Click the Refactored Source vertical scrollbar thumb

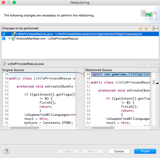click(154, 82)
